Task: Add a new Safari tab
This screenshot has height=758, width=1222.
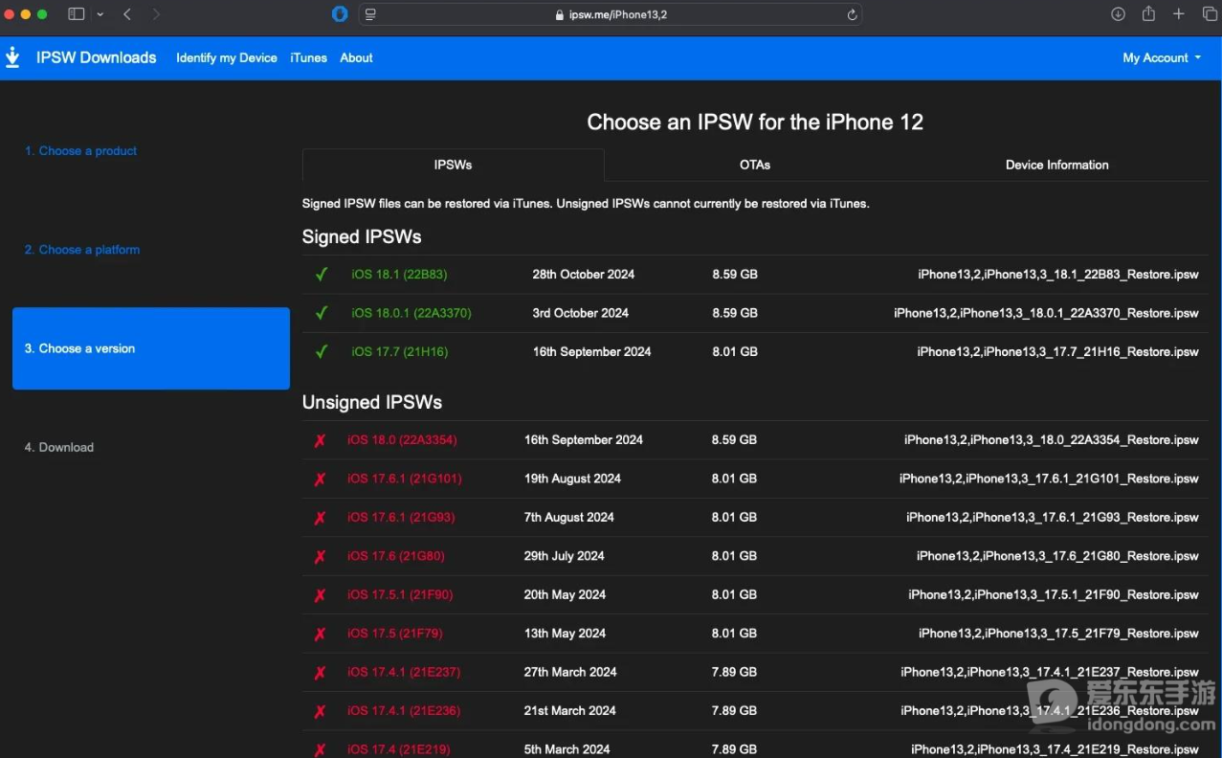Action: click(x=1179, y=14)
